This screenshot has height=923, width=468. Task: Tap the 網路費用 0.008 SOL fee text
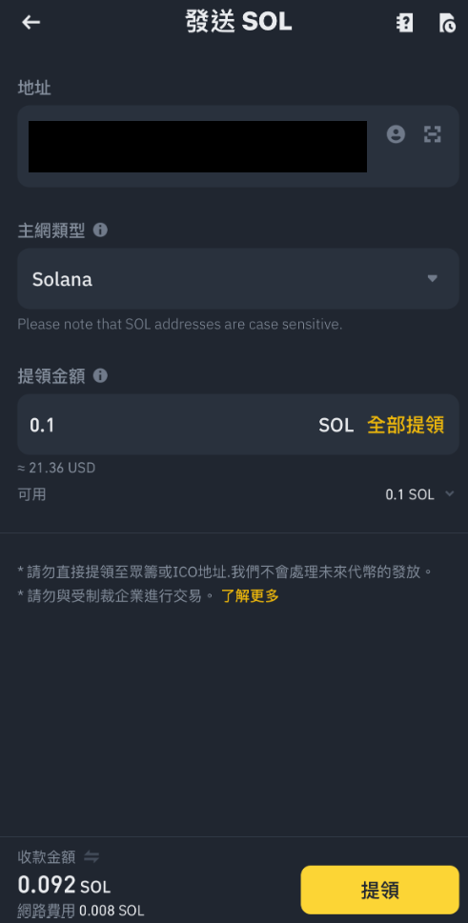(x=81, y=911)
